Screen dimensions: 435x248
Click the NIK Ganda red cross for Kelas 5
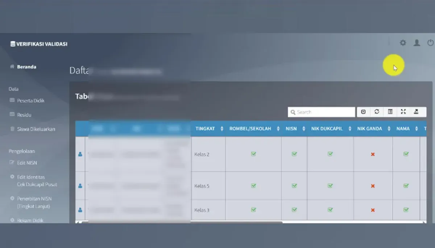373,186
